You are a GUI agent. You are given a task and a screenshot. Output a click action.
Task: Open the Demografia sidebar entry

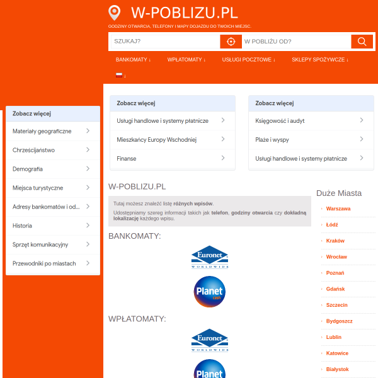(53, 169)
